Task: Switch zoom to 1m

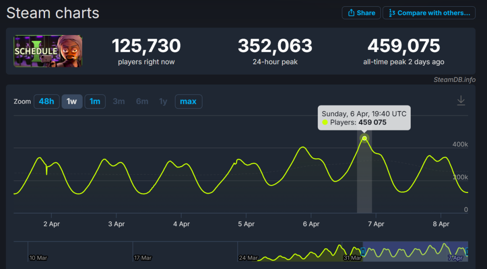Action: (x=95, y=102)
